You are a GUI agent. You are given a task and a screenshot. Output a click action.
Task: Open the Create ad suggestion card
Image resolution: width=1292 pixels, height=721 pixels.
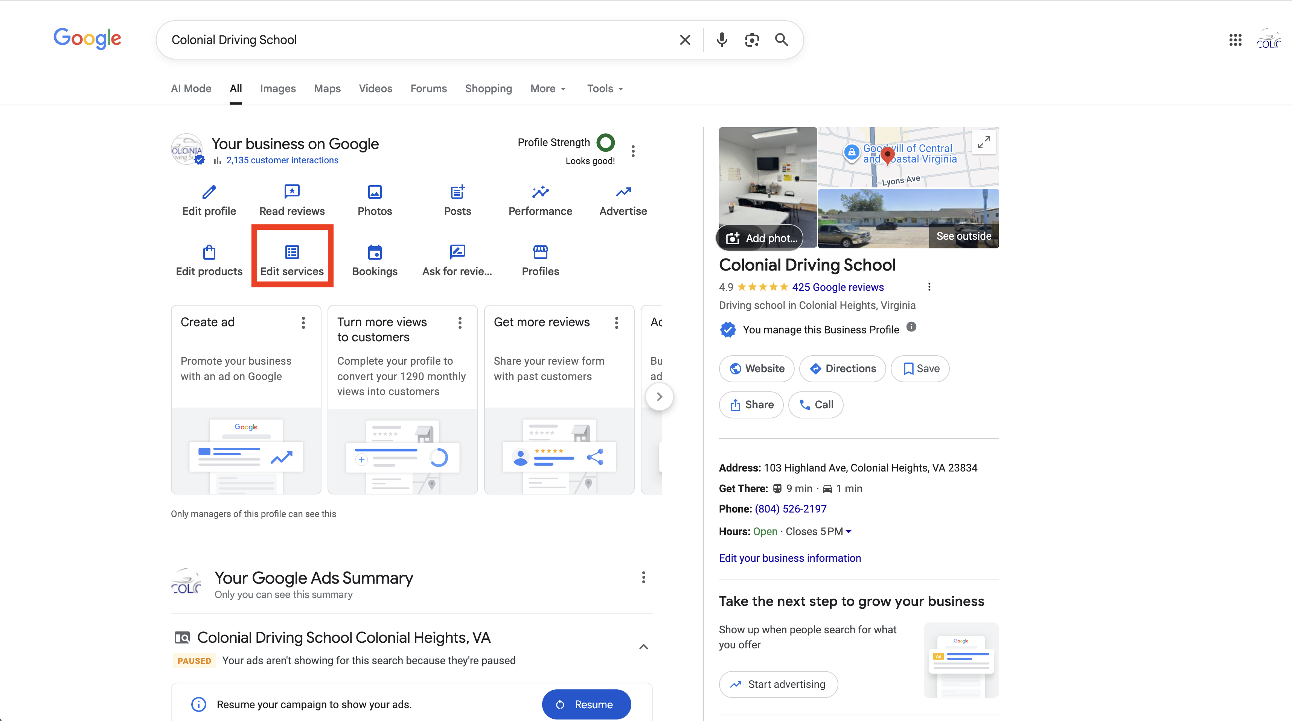click(x=246, y=400)
